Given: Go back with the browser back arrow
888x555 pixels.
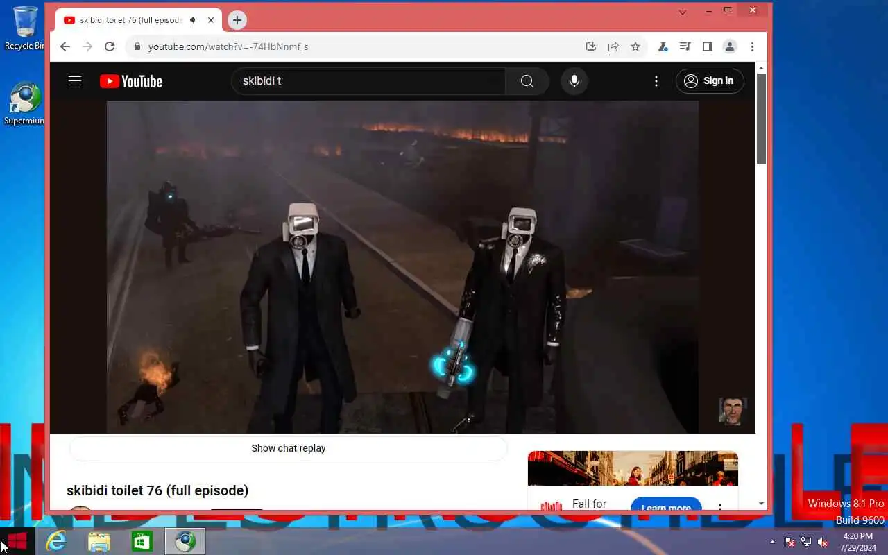Looking at the screenshot, I should 65,46.
